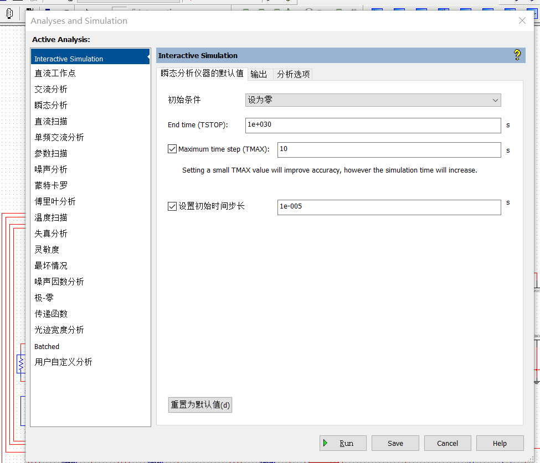This screenshot has height=463, width=540.
Task: Open the 初始条件 dropdown set to 设为零
Action: (x=373, y=100)
